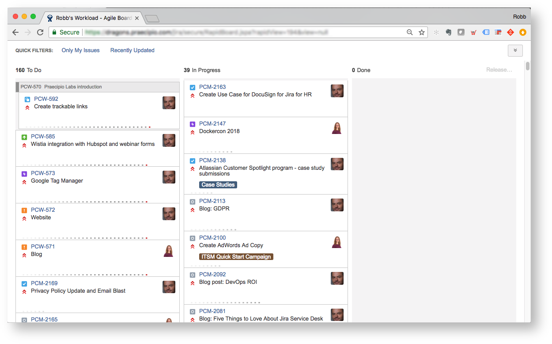Click the grey issue icon of PCM-2113
This screenshot has width=552, height=344.
point(193,202)
